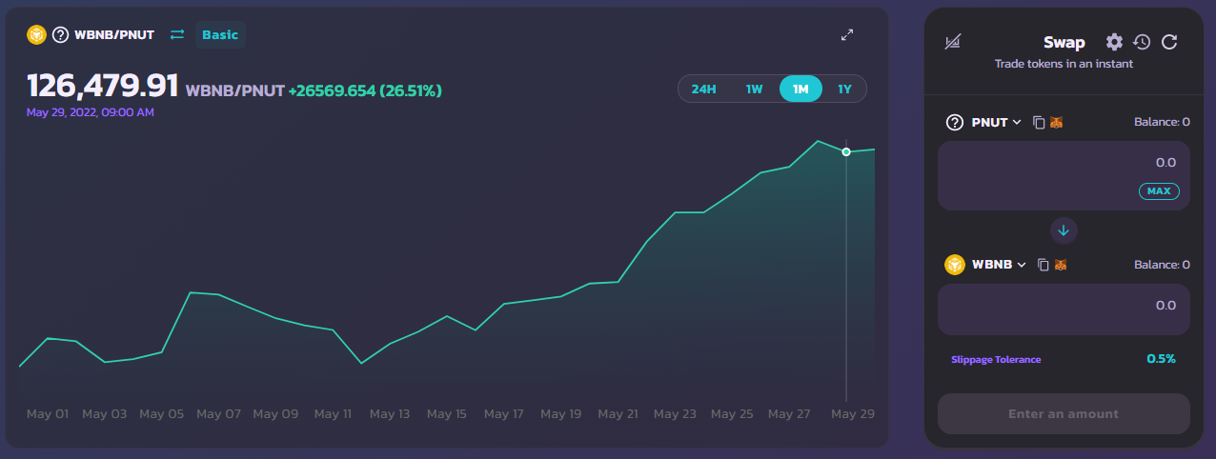Copy the WBNB token address
The height and width of the screenshot is (459, 1216).
point(1043,265)
